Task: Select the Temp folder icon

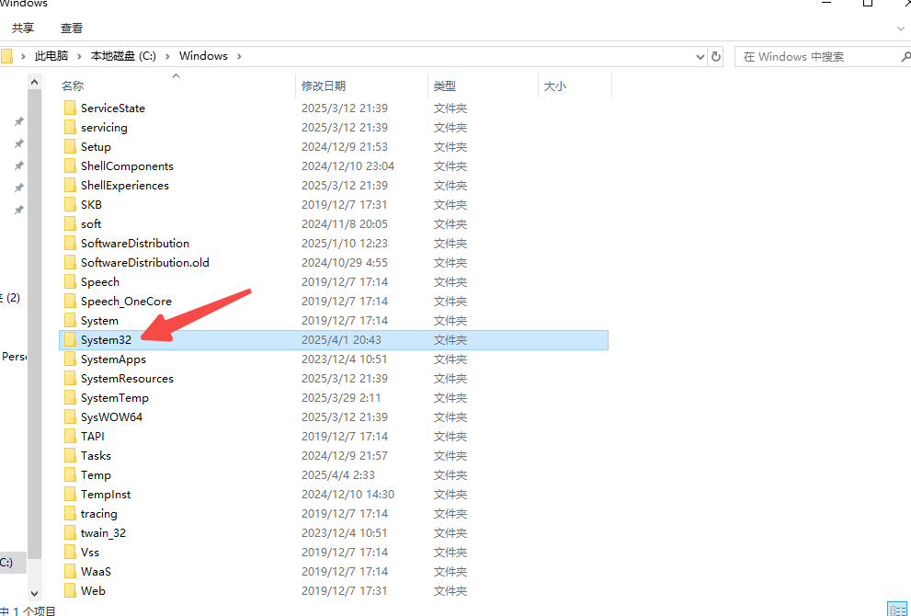Action: click(x=70, y=474)
